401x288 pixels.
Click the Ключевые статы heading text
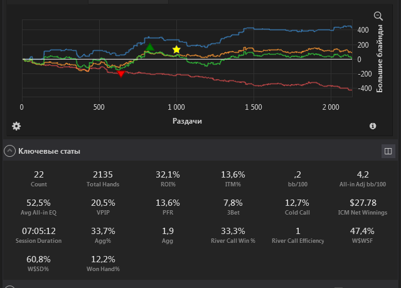pos(49,151)
